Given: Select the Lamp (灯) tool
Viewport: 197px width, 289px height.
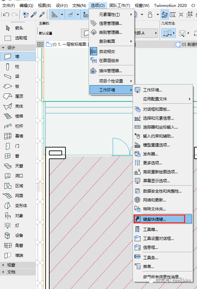Looking at the screenshot, I should pos(18,226).
